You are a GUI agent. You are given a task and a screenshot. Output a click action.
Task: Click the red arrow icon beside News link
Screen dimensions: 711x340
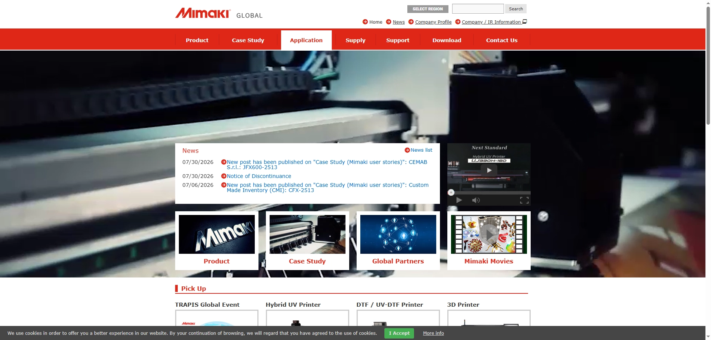388,22
